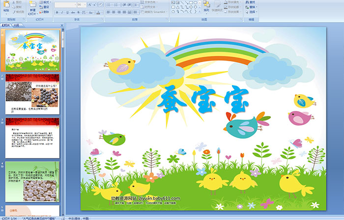Select the Isosceles Triangle shape
344x220 pixels.
[x=178, y=7]
